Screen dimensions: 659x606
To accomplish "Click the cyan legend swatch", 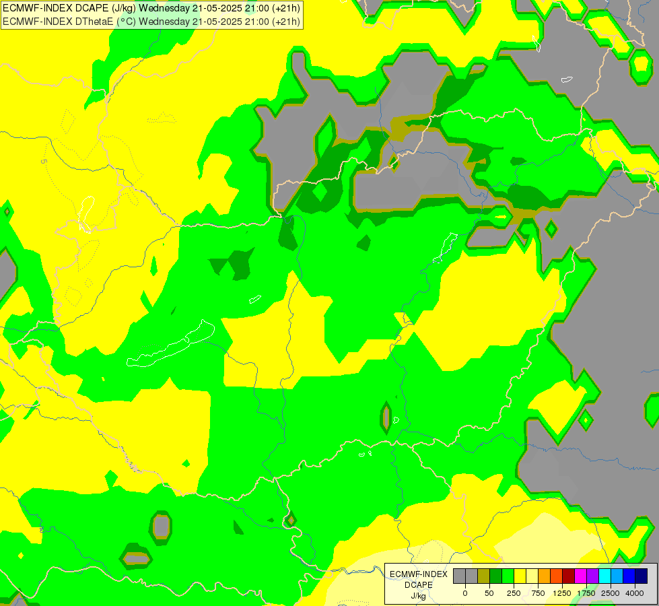I will (605, 576).
